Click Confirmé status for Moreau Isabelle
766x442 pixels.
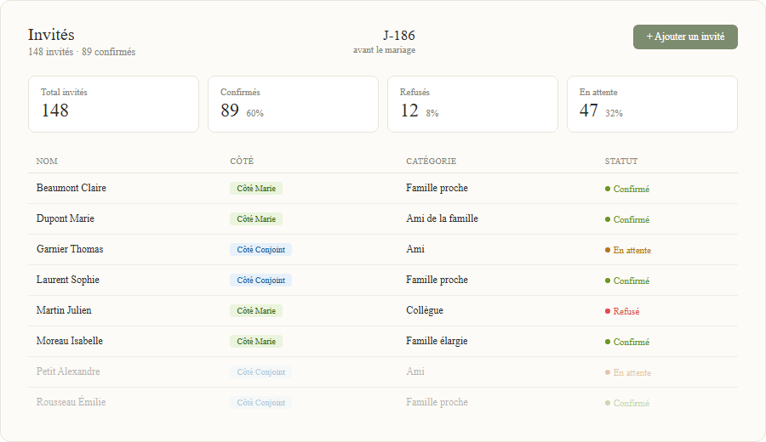tap(627, 342)
